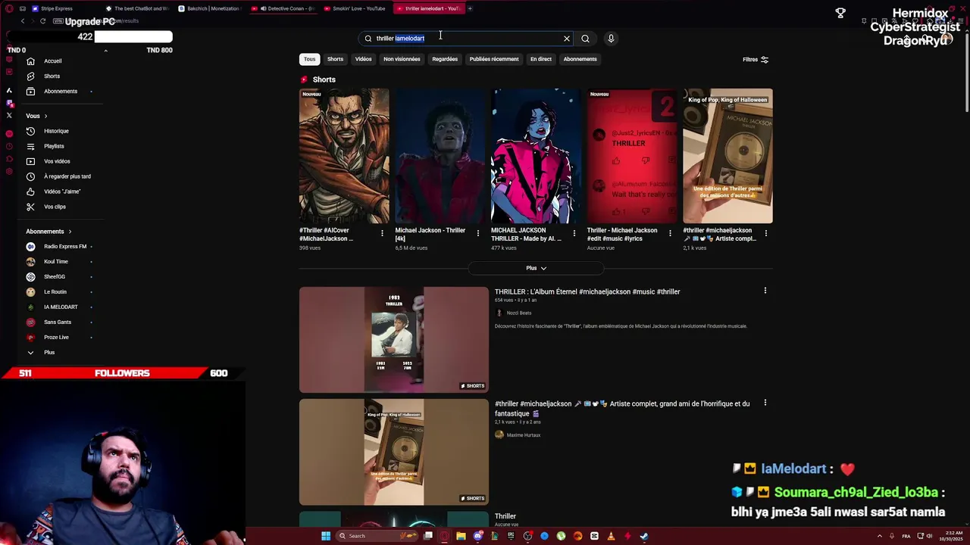Select the Regardées filter chip
Screen dimensions: 970x545
click(x=445, y=59)
